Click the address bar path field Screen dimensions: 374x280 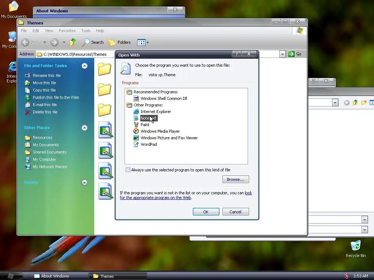[75, 54]
